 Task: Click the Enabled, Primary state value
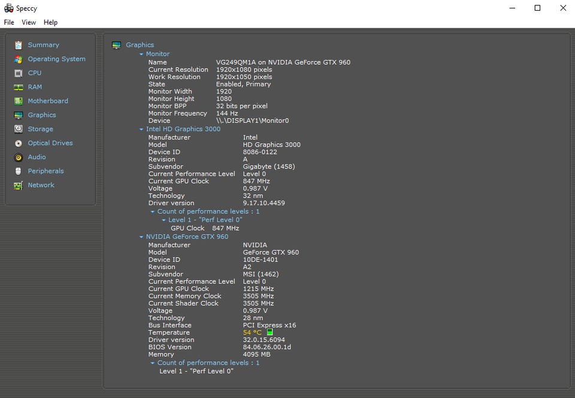pyautogui.click(x=243, y=84)
